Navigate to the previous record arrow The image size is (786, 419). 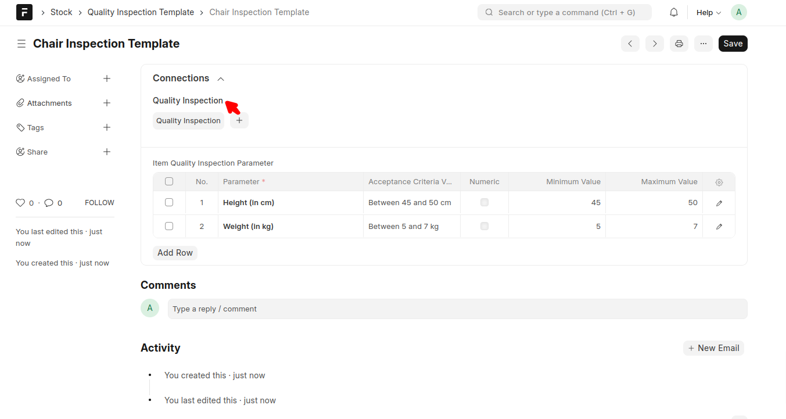pos(630,43)
